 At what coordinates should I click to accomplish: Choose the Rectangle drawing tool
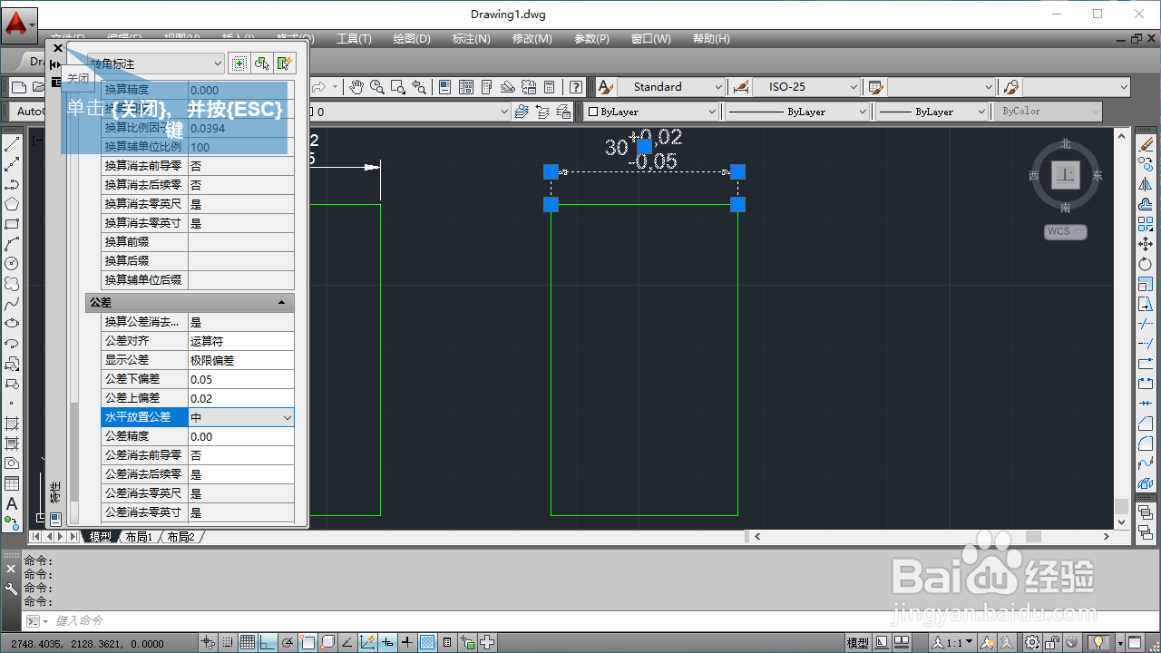(x=12, y=224)
